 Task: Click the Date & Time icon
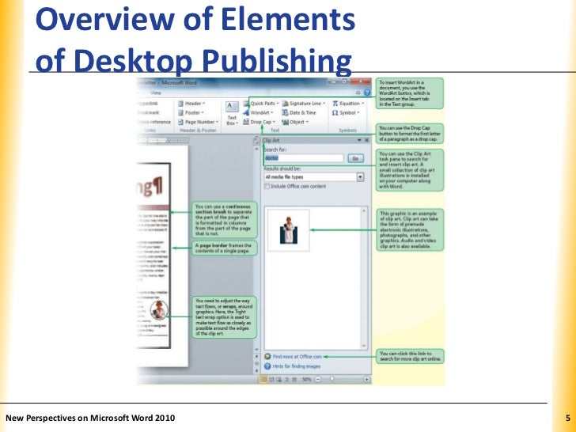tap(285, 113)
